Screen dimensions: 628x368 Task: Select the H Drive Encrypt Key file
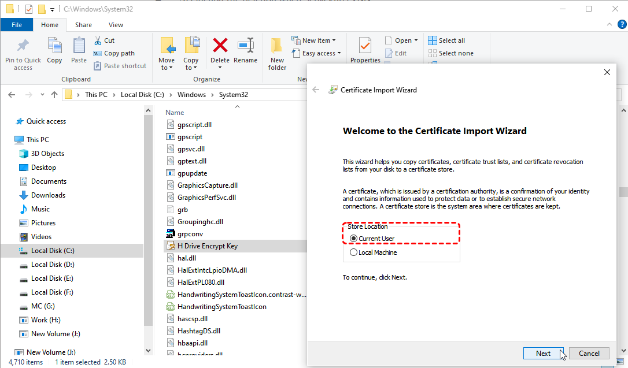(x=207, y=246)
